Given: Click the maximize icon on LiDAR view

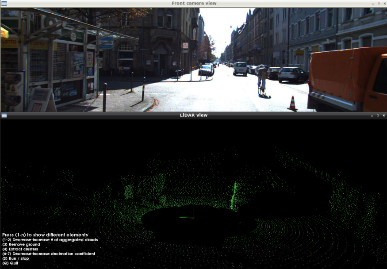Looking at the screenshot, I should point(377,115).
